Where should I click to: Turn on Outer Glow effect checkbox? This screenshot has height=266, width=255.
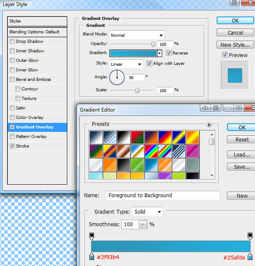pyautogui.click(x=12, y=61)
